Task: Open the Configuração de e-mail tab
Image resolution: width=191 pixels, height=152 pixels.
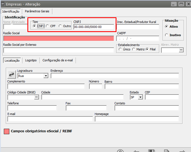Action: 58,60
